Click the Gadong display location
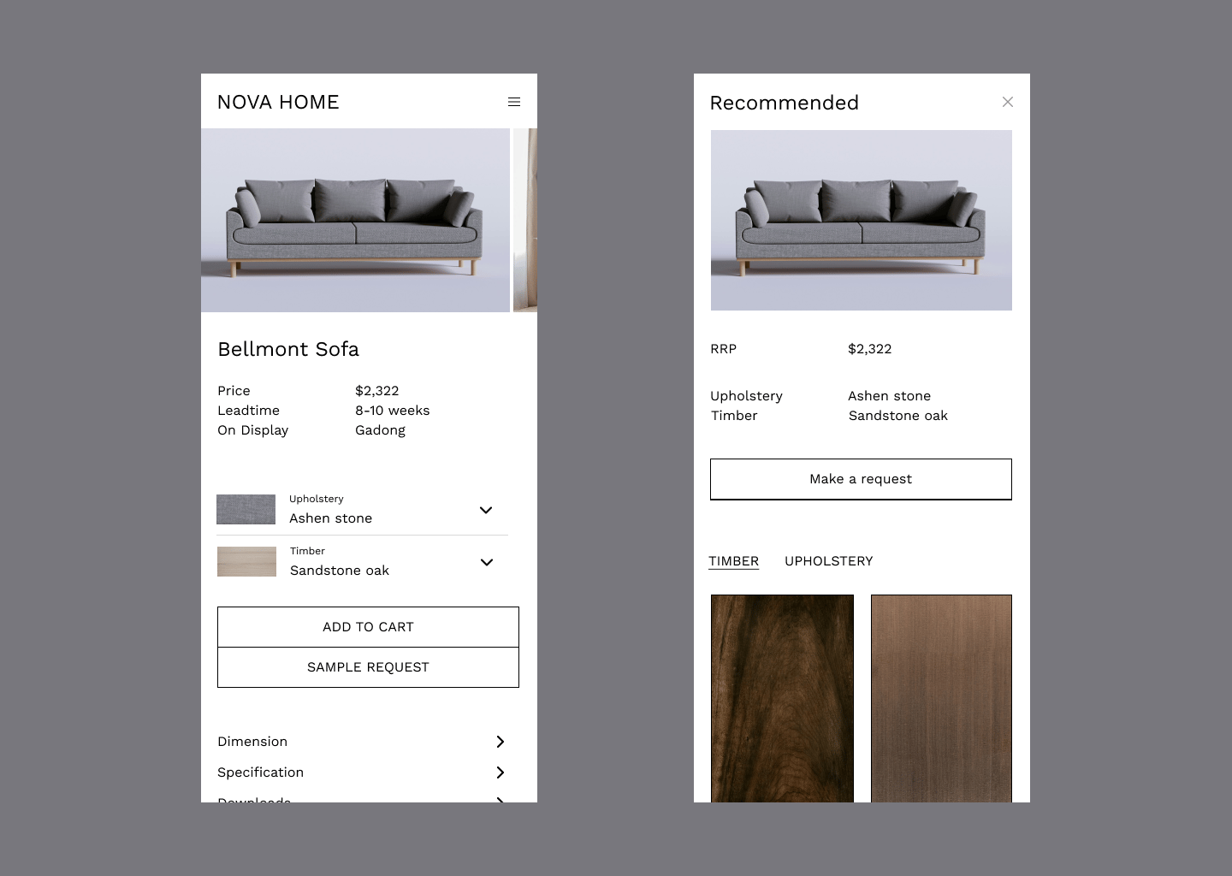 (x=381, y=430)
